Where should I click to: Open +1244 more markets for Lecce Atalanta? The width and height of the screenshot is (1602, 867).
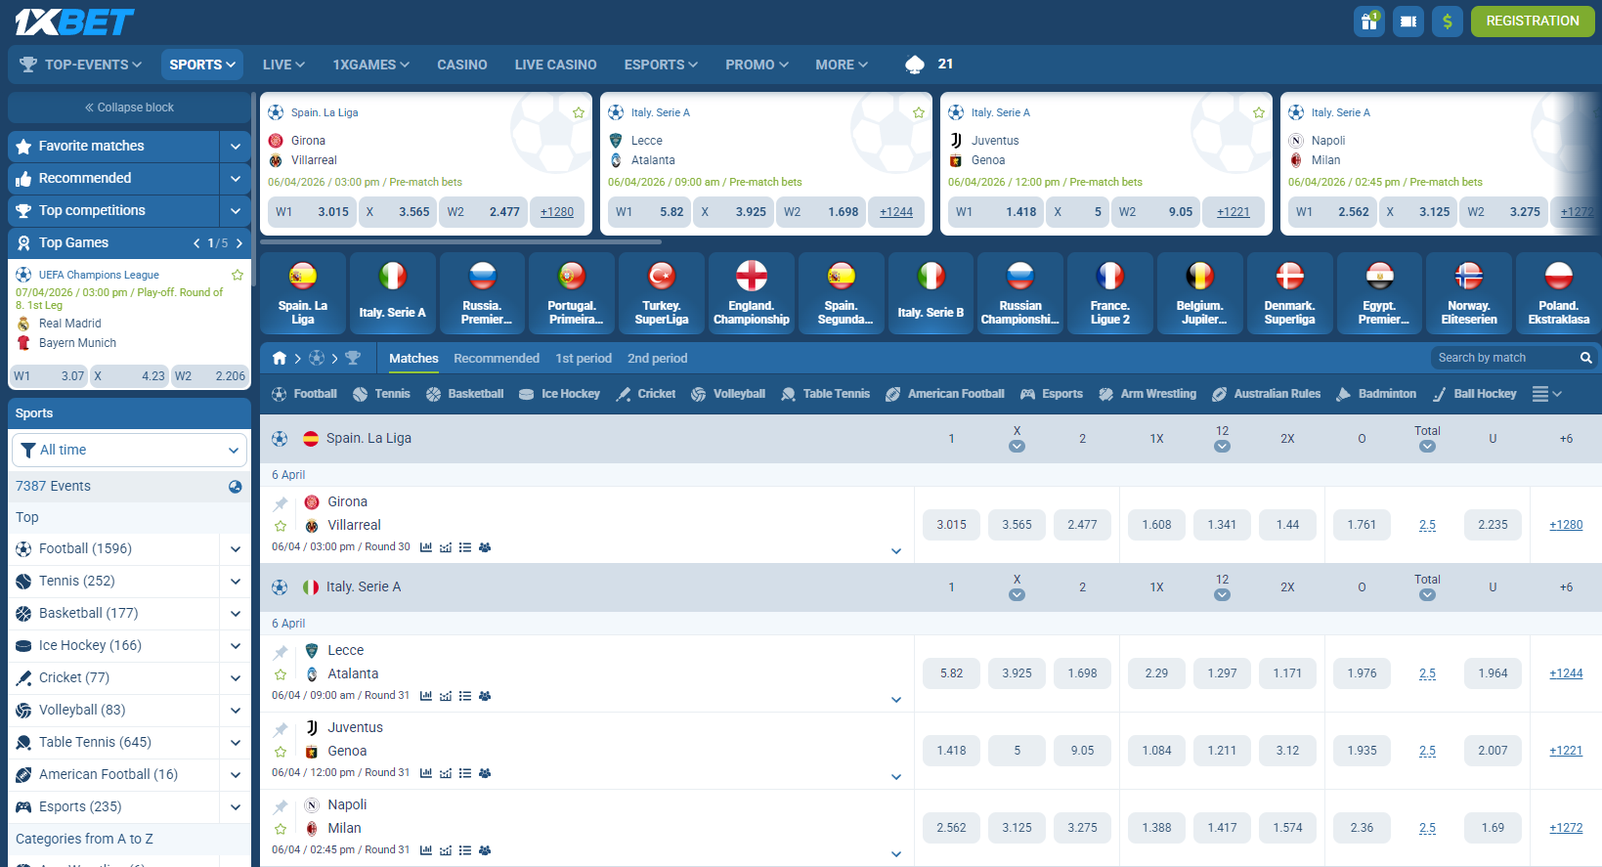(1566, 673)
